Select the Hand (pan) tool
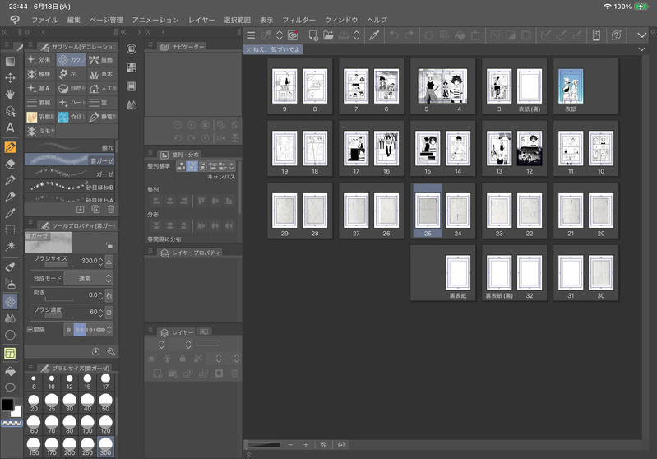Image resolution: width=657 pixels, height=459 pixels. click(10, 95)
